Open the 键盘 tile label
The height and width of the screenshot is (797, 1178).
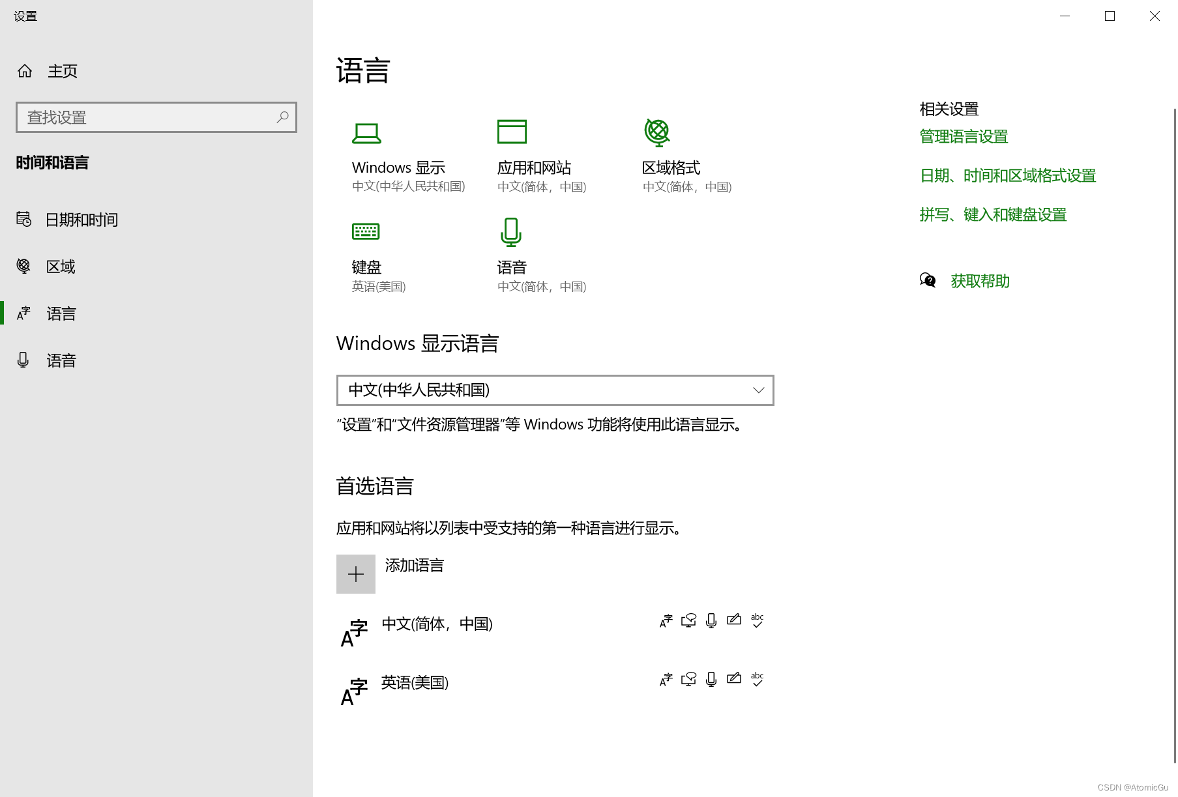[366, 267]
